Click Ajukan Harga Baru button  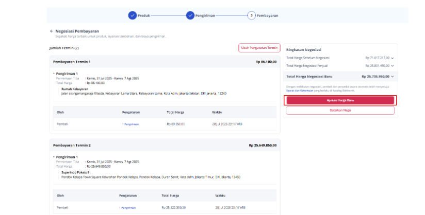point(340,100)
